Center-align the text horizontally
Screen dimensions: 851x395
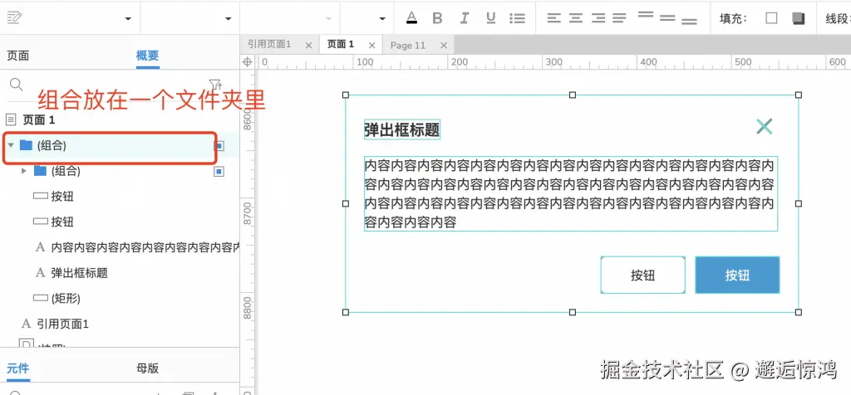pyautogui.click(x=576, y=18)
